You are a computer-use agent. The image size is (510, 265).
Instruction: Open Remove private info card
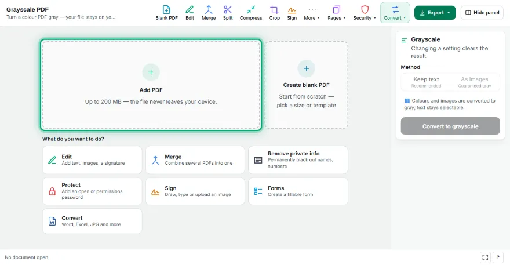(x=298, y=160)
